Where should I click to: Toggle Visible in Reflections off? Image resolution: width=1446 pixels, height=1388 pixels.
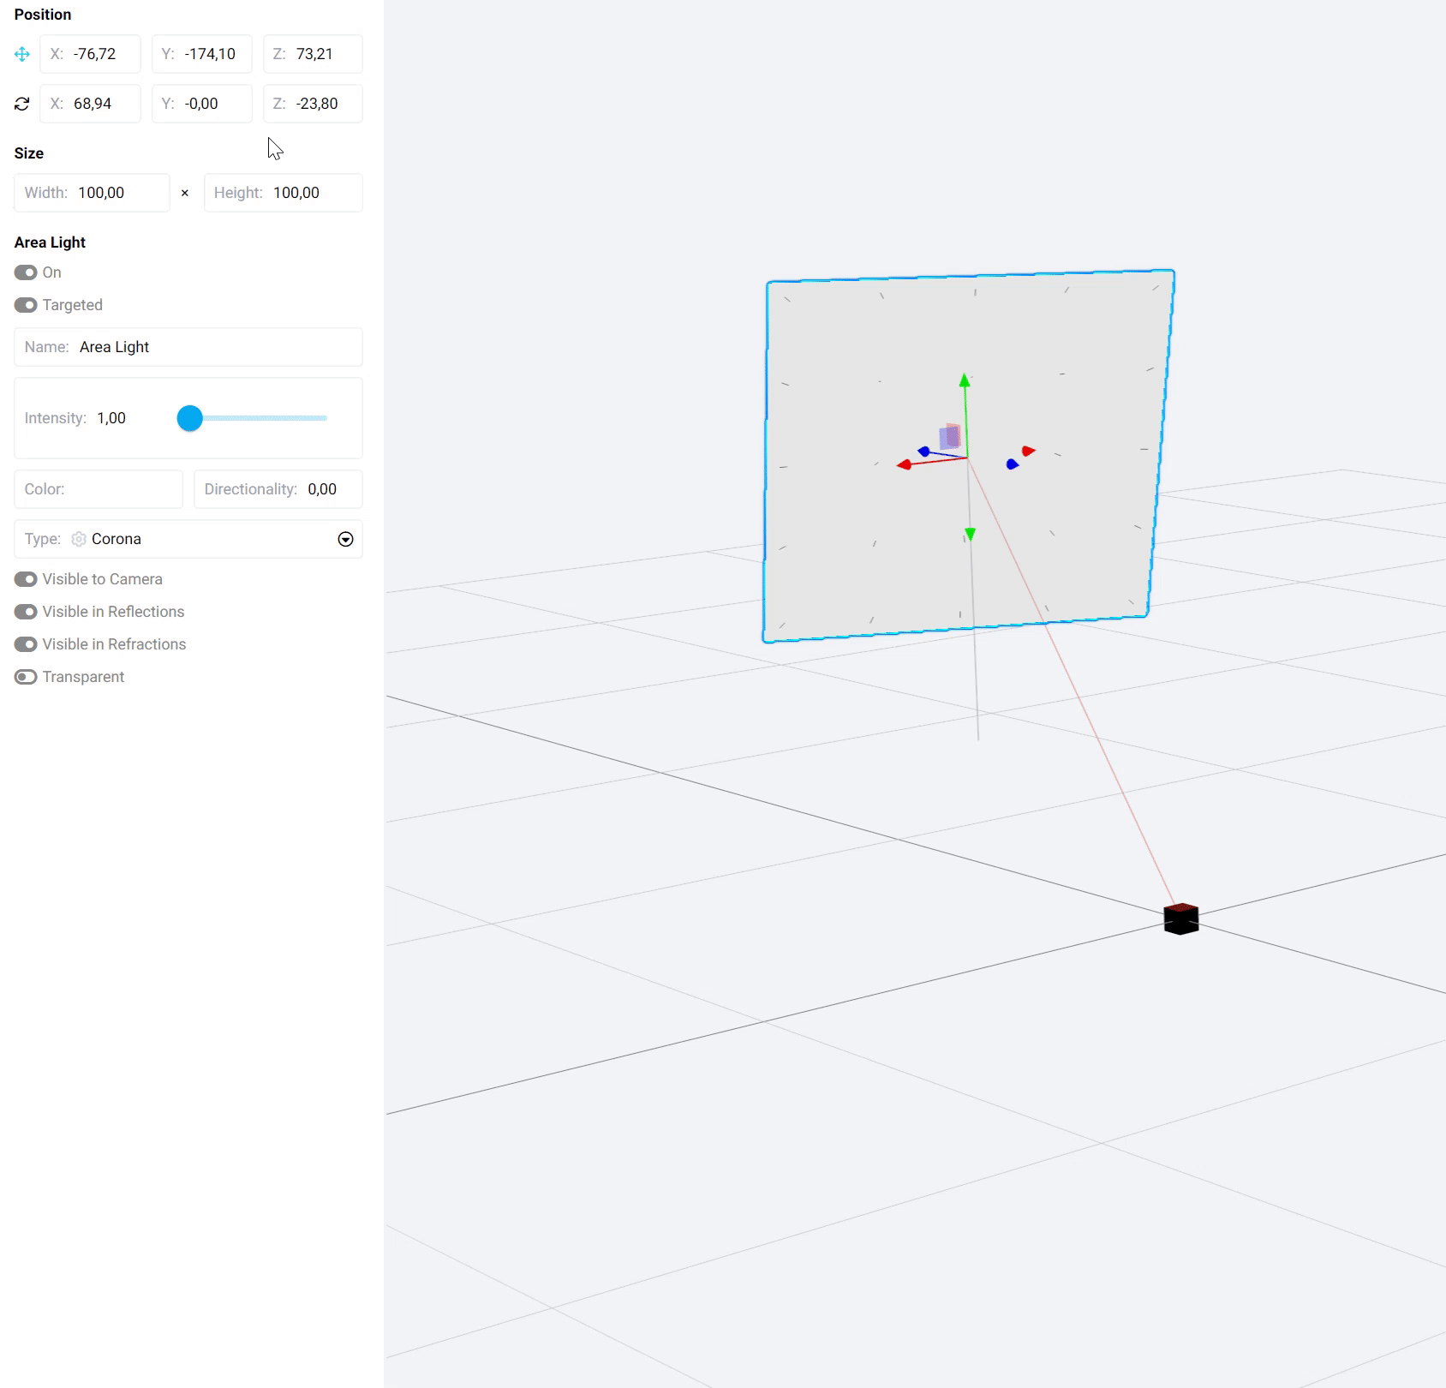pos(26,612)
